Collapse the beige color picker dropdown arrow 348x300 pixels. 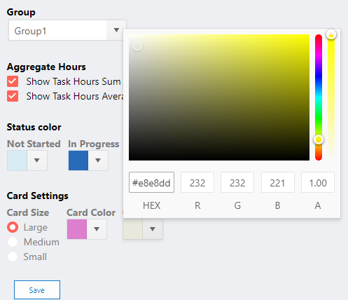(x=153, y=229)
